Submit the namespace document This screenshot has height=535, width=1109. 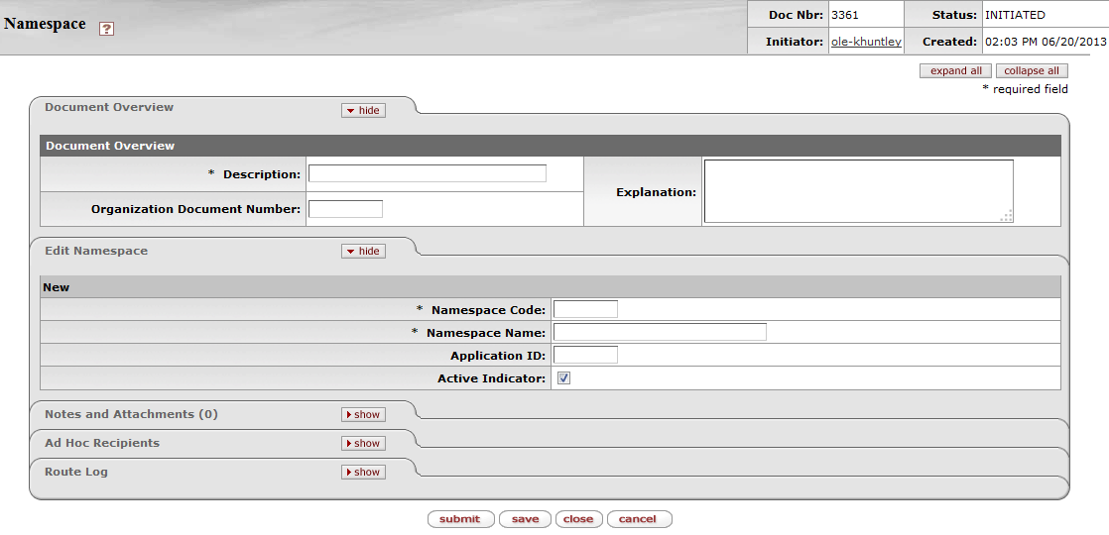pos(460,519)
